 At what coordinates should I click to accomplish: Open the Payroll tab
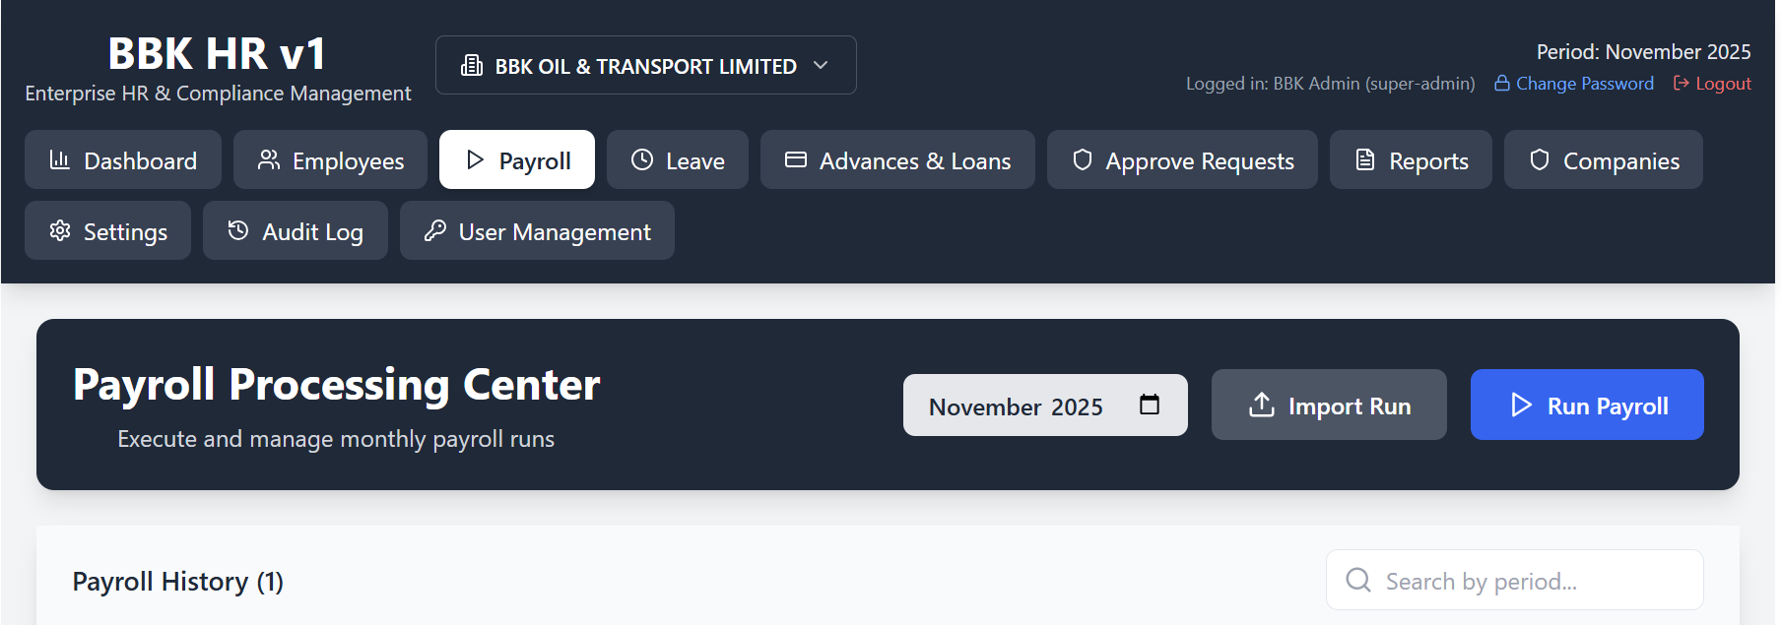tap(517, 160)
